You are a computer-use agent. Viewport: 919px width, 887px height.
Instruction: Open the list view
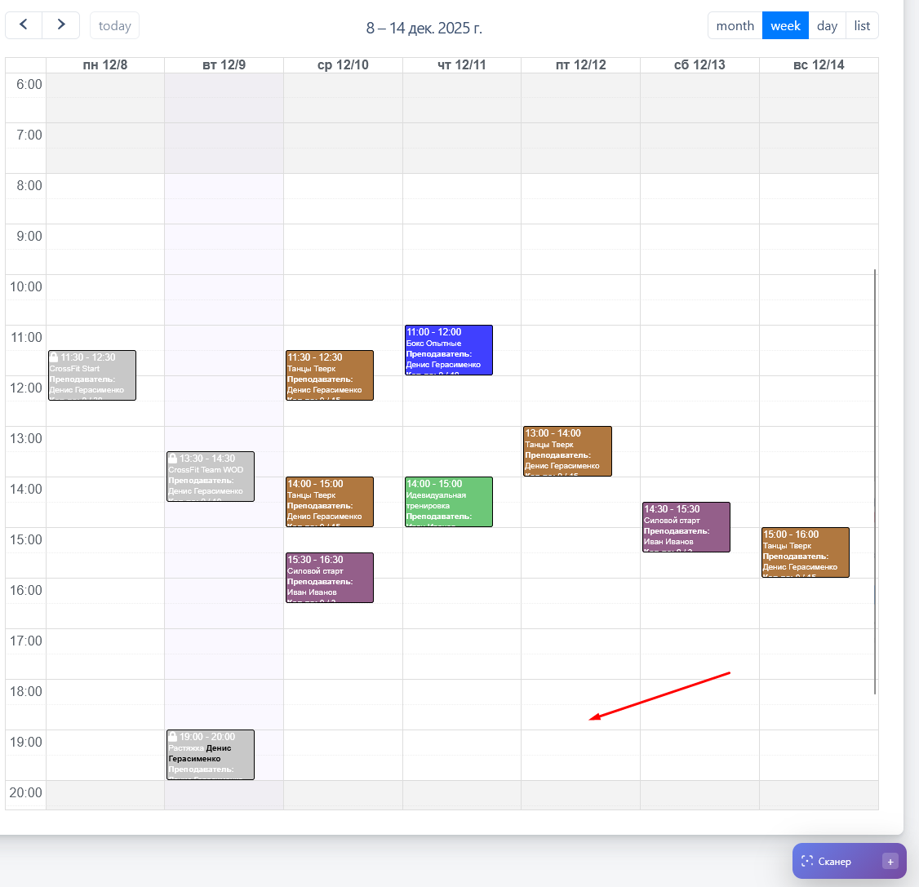862,25
